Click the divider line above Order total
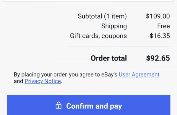 (120, 46)
